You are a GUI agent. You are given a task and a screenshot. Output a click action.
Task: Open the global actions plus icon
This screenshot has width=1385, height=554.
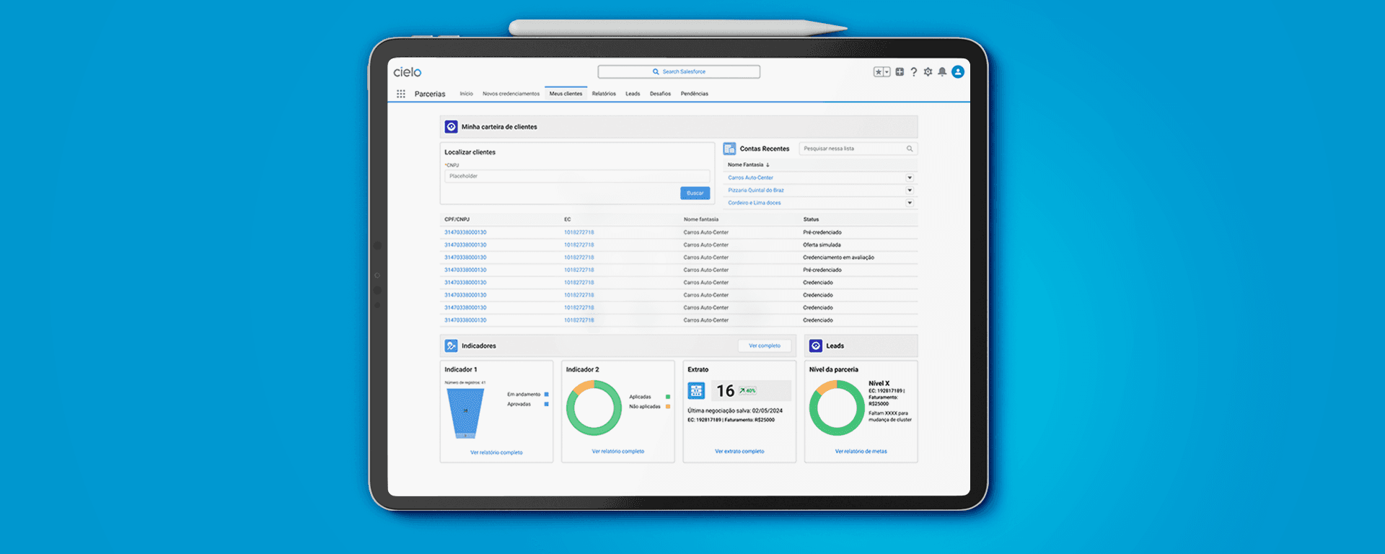tap(900, 72)
